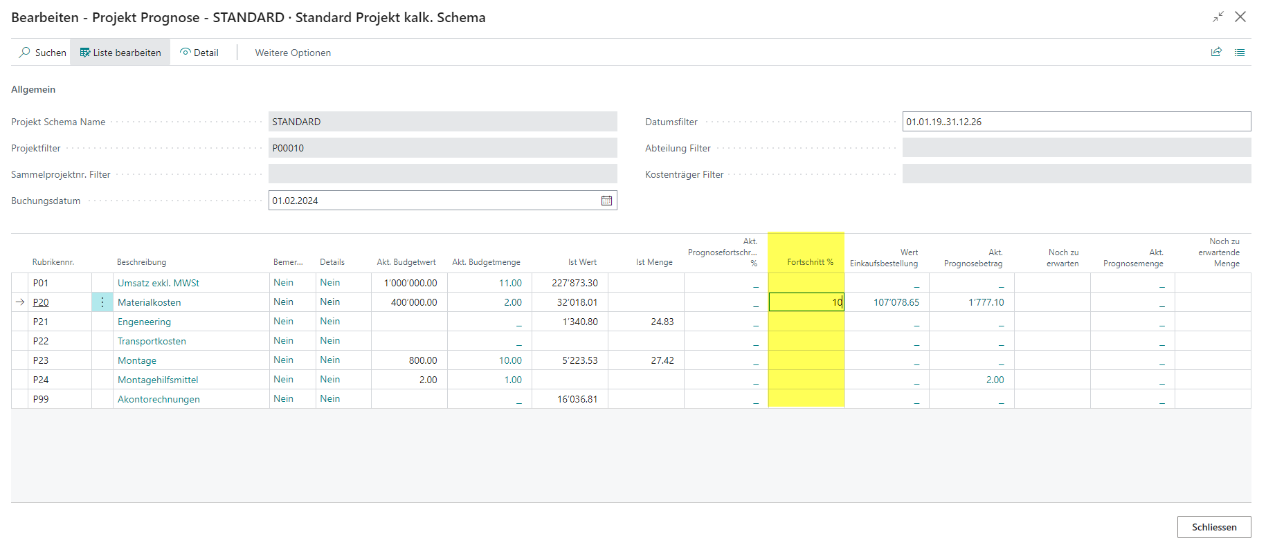This screenshot has height=545, width=1266.
Task: Click the Akt. Prognosebetrag value 1'777.10
Action: pos(986,302)
